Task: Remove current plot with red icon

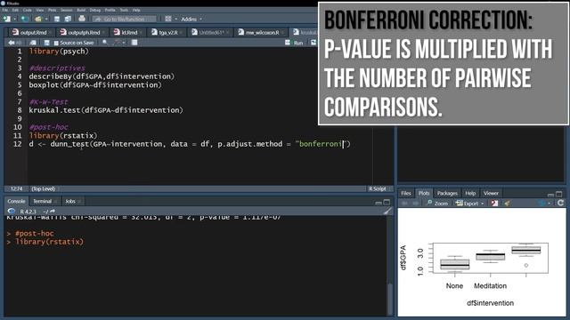Action: (495, 204)
